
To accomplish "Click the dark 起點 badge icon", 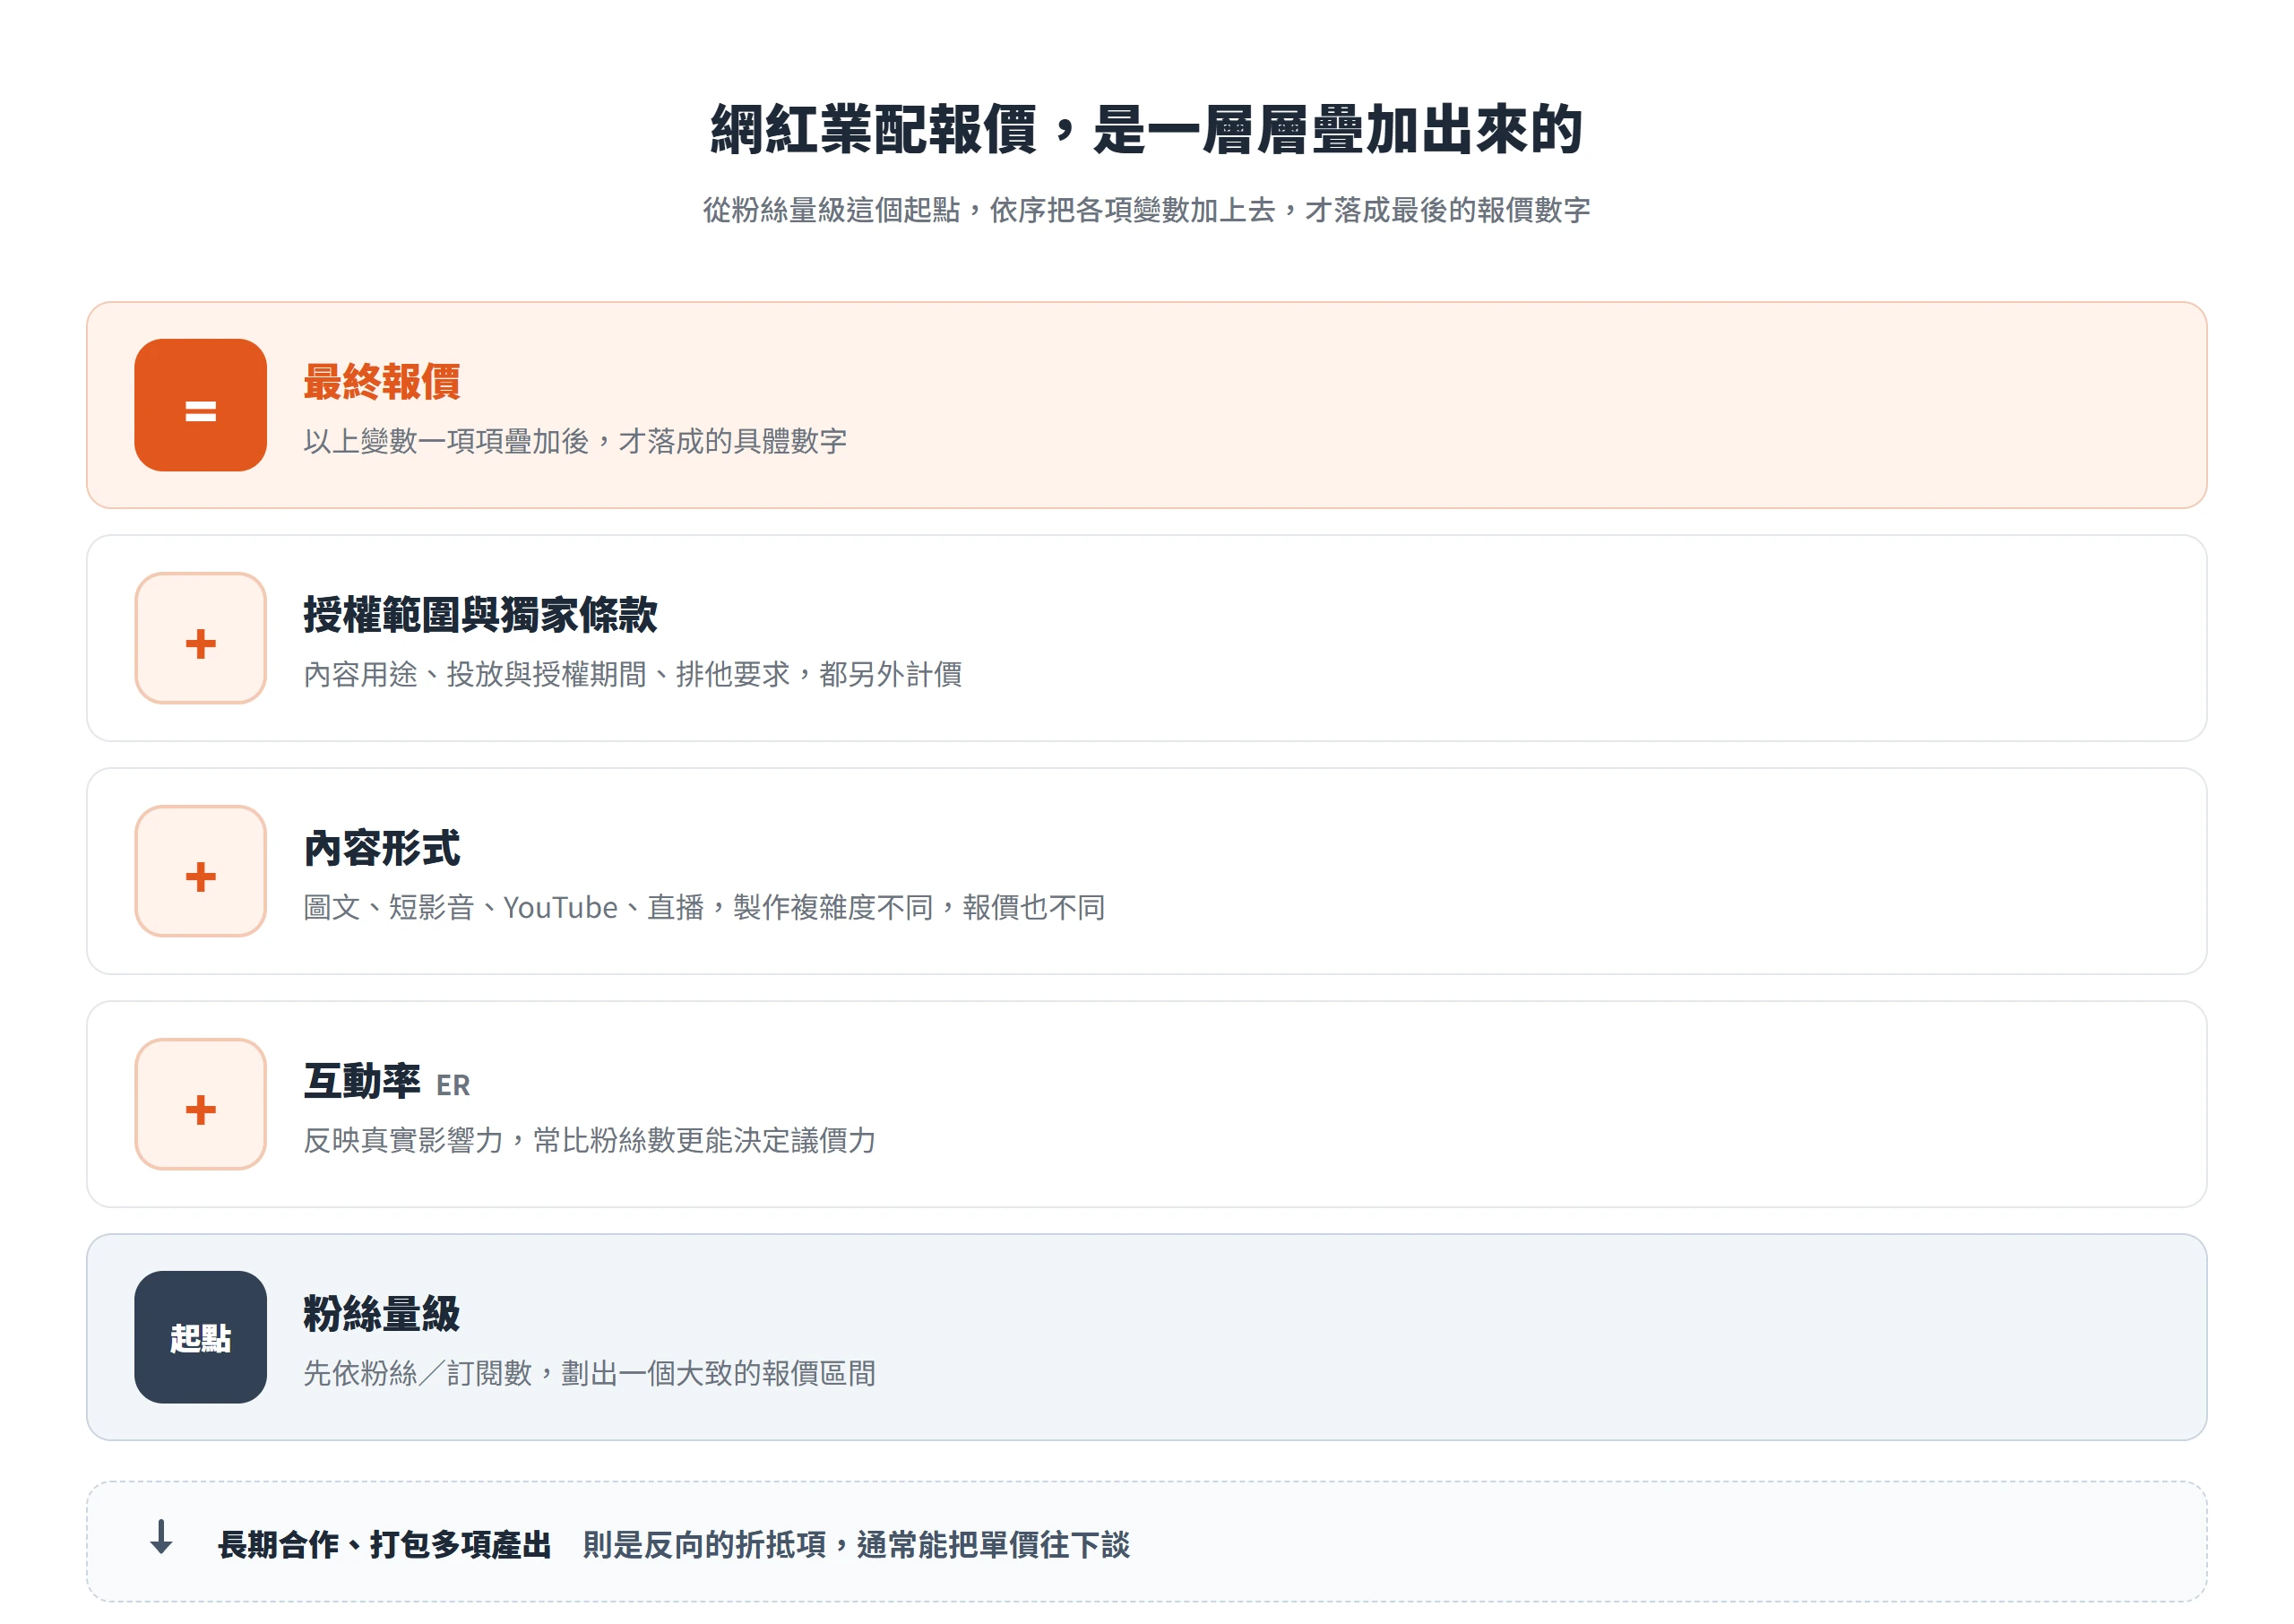I will tap(200, 1337).
